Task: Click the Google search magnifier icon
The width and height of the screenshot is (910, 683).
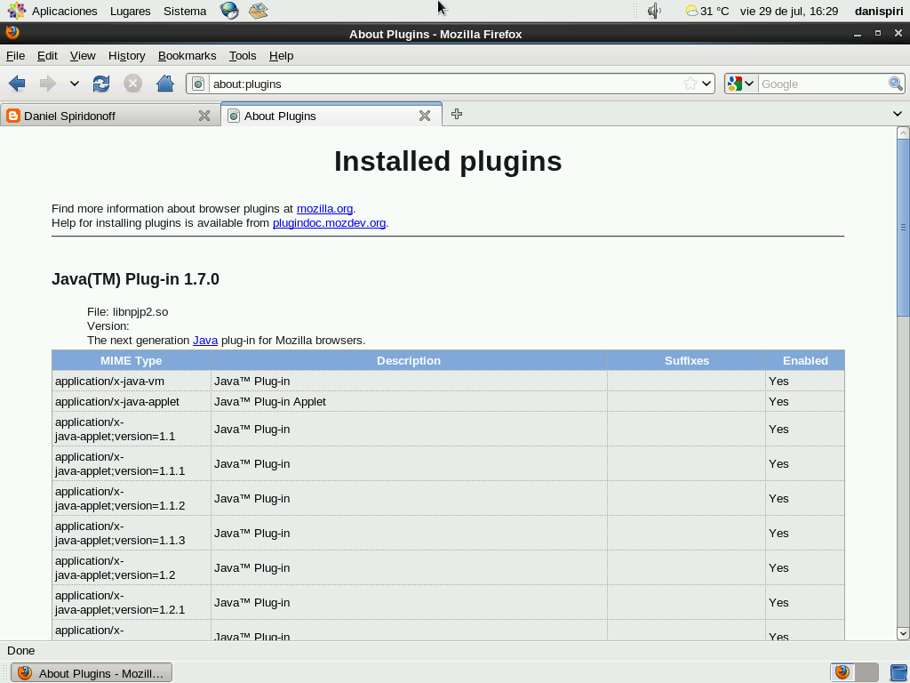Action: [x=896, y=83]
